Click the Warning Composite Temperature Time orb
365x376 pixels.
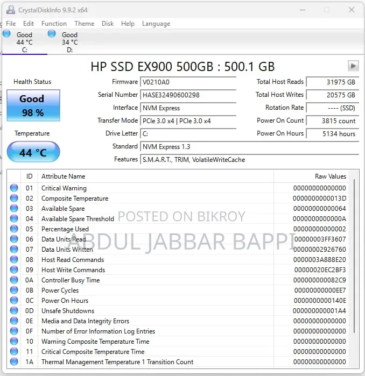coord(14,341)
